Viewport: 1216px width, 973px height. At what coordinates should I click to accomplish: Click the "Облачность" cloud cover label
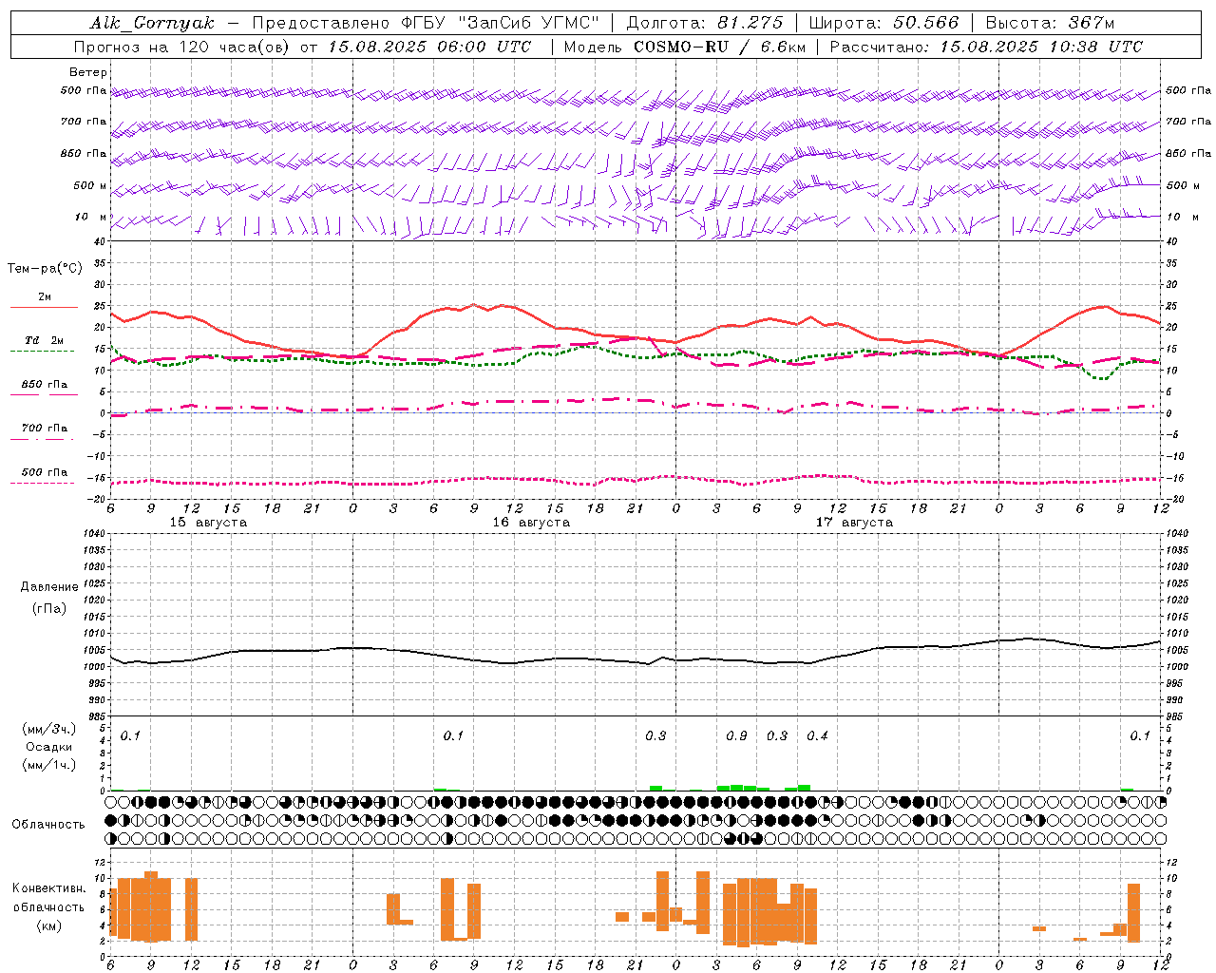48,825
